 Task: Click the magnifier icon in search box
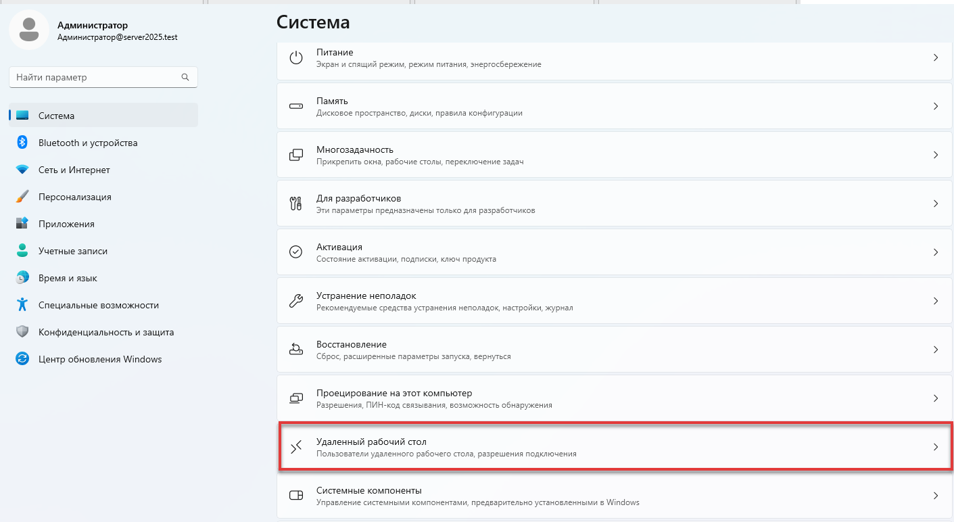185,77
